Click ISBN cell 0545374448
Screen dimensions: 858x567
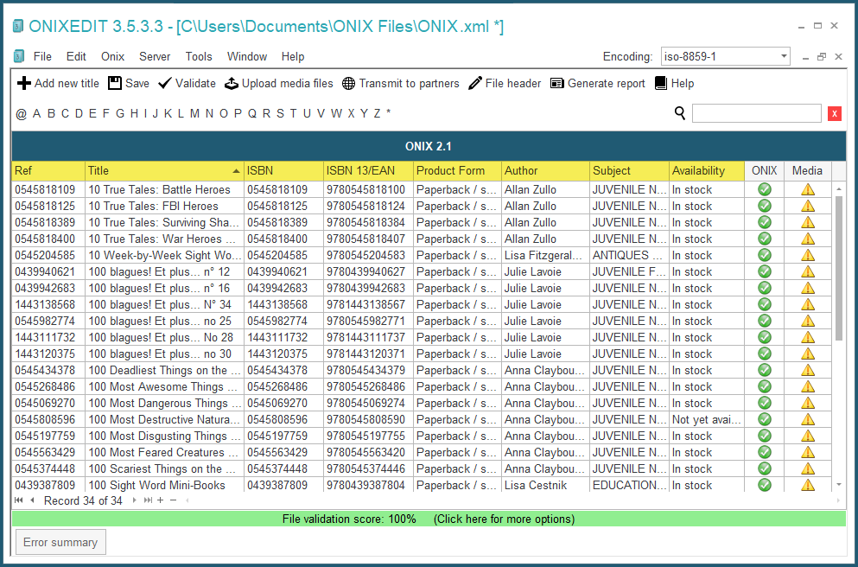tap(283, 468)
